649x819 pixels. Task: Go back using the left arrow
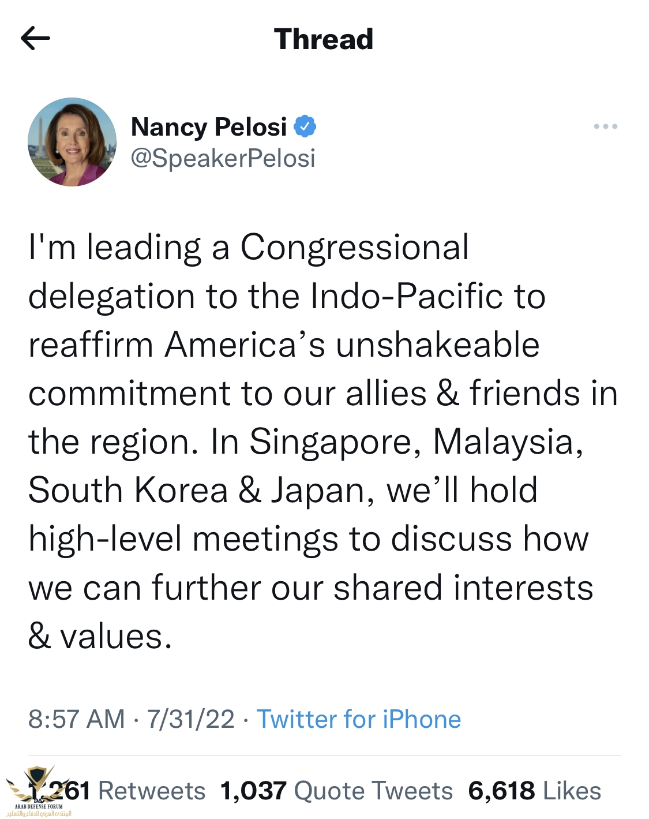35,39
